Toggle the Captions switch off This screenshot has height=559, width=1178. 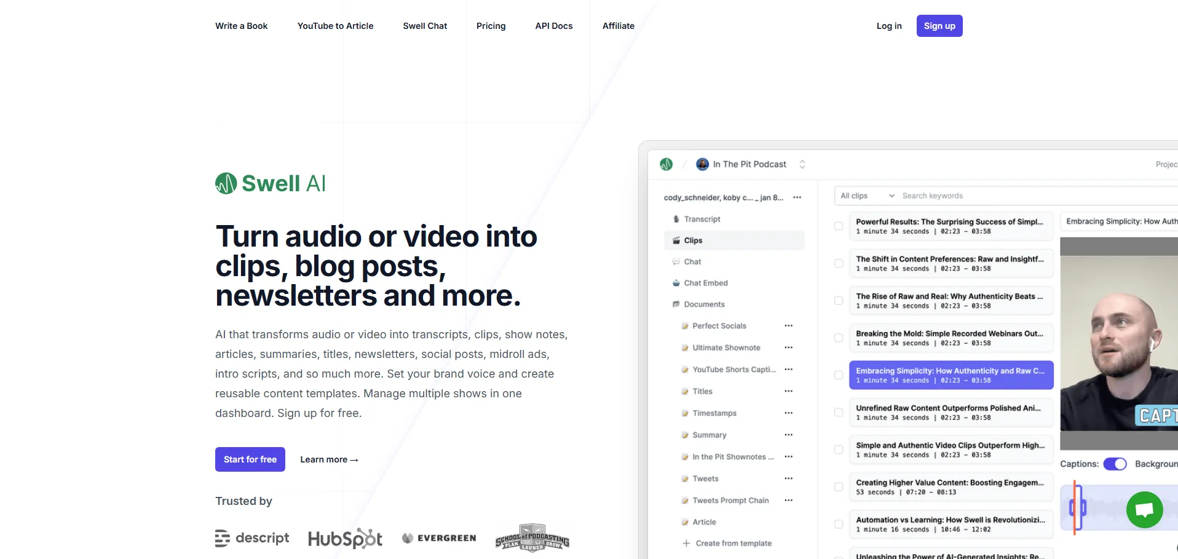[x=1114, y=464]
